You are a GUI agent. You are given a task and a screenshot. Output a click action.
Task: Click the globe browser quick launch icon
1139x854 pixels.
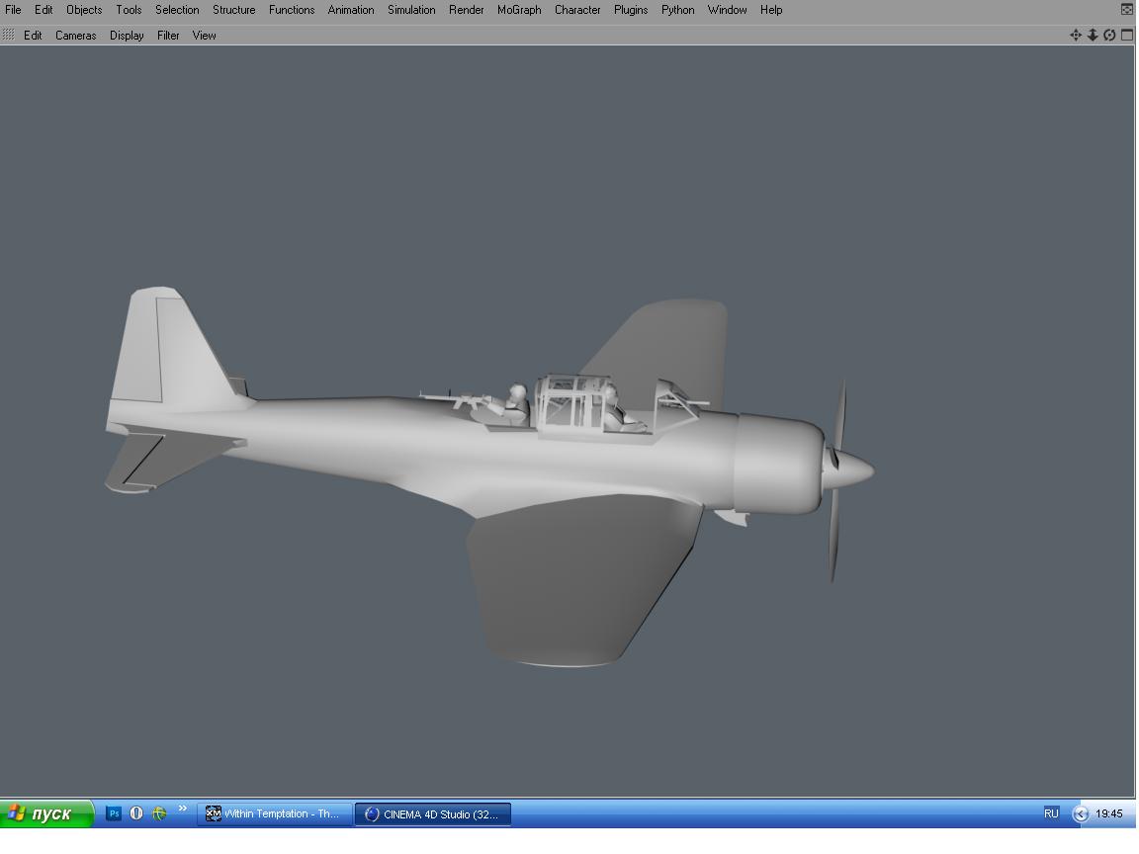[158, 813]
